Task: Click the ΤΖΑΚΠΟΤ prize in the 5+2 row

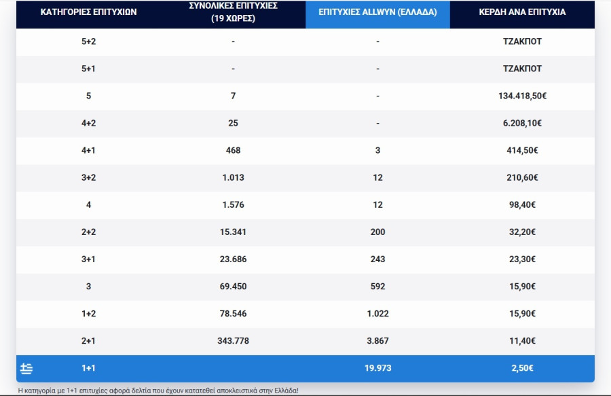Action: click(x=522, y=41)
